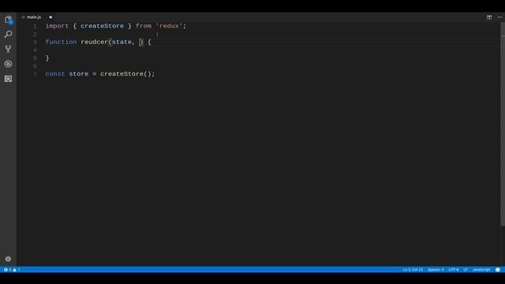
Task: Click on 'createStore()' call on line 7
Action: (125, 73)
